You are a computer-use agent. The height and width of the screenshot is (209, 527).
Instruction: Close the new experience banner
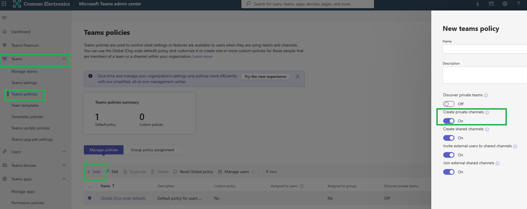298,76
